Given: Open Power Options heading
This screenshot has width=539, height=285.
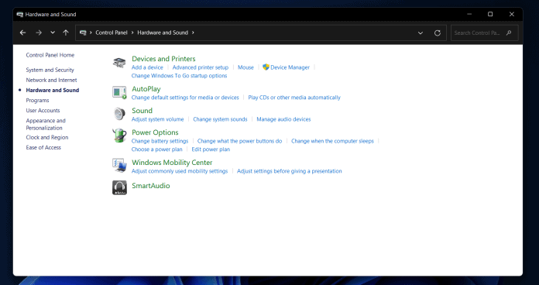Looking at the screenshot, I should point(155,132).
